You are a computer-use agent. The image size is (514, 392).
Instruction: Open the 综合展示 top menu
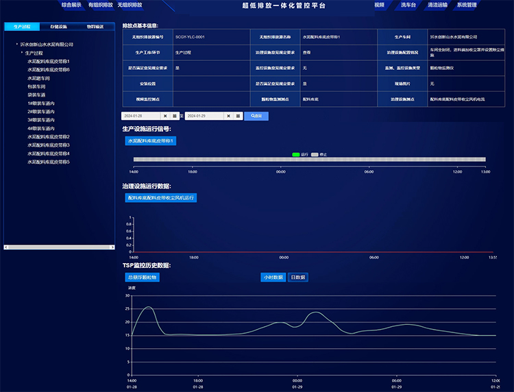[71, 5]
